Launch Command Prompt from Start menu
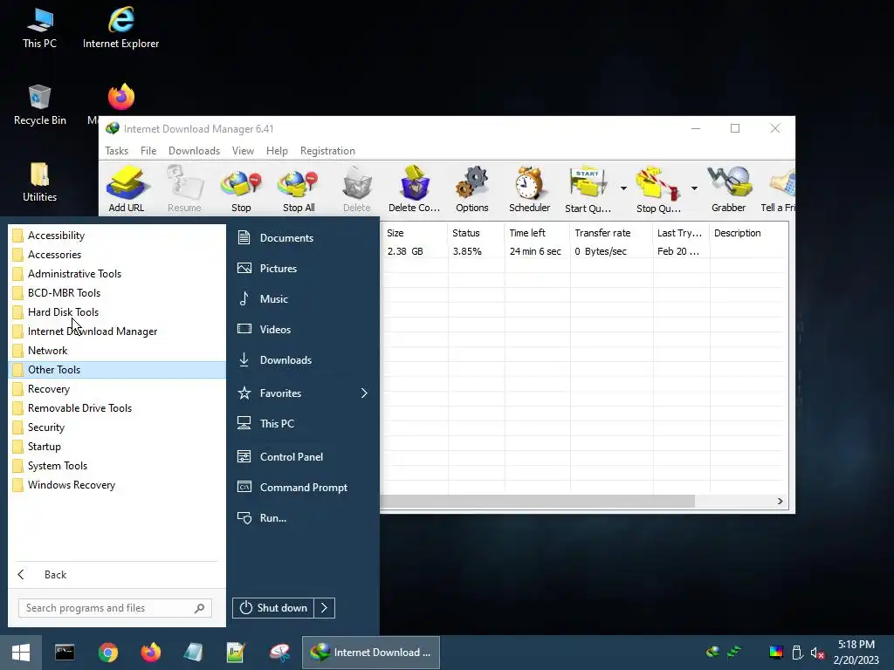 pos(303,488)
